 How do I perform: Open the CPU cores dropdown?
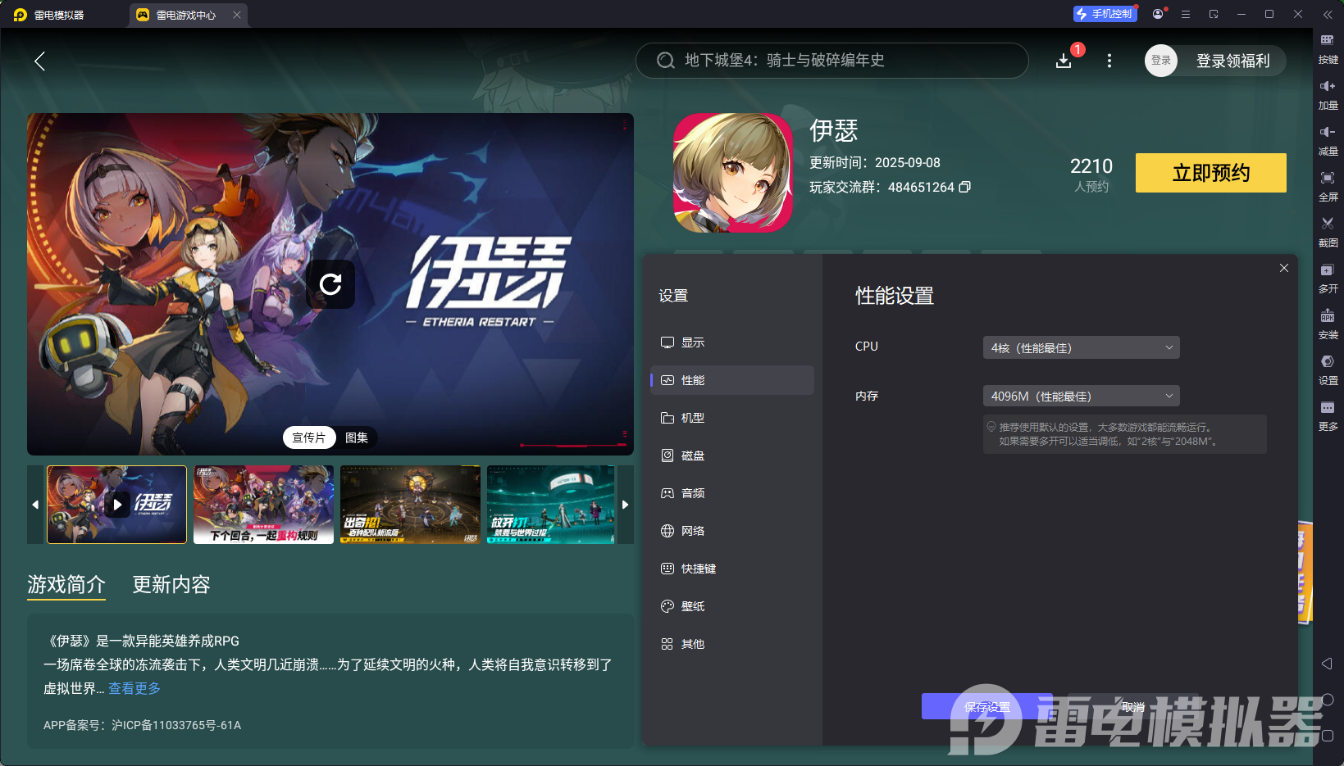(1081, 347)
